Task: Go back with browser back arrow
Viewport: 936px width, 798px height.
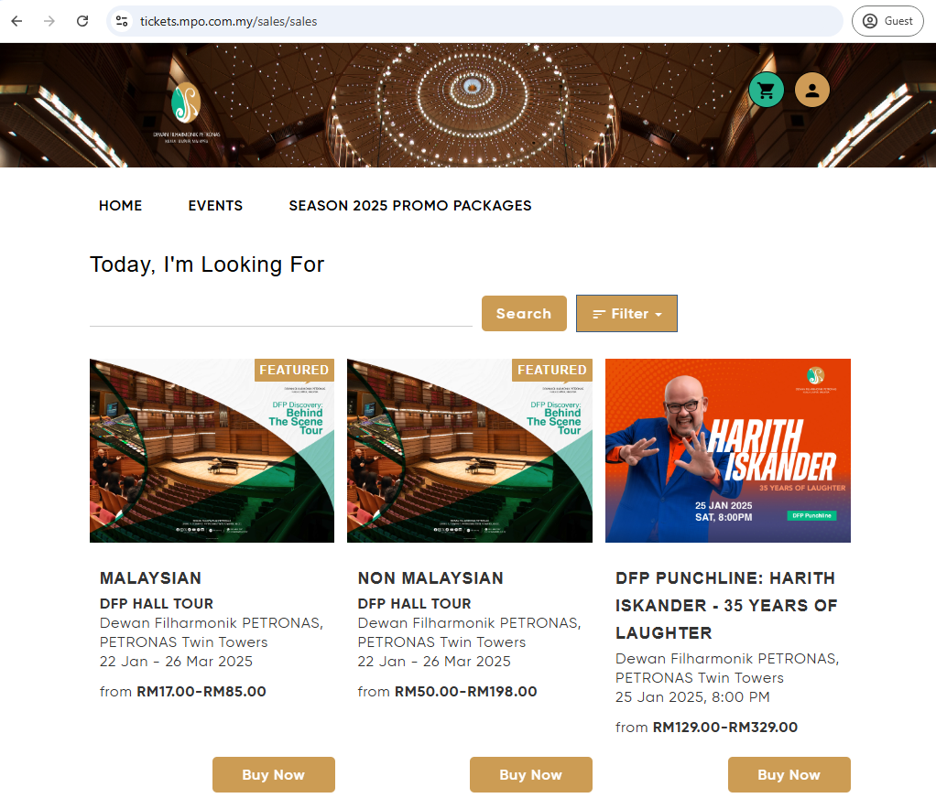Action: [x=16, y=21]
